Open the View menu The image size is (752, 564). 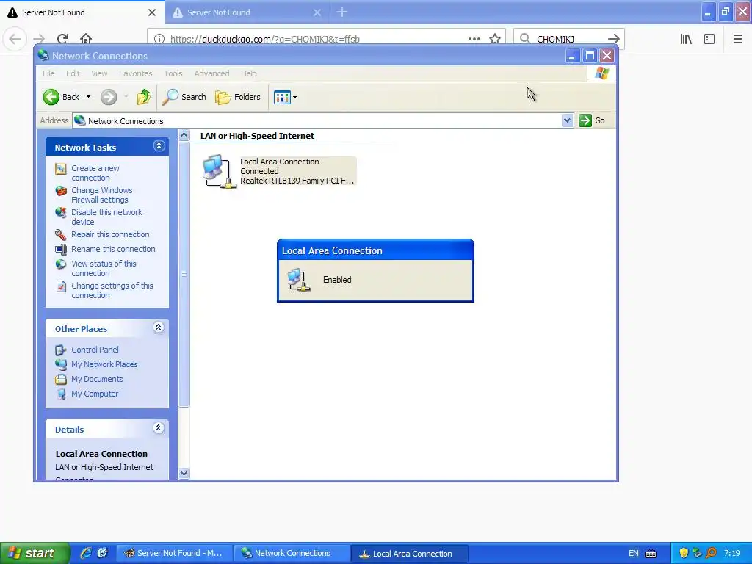pyautogui.click(x=99, y=73)
